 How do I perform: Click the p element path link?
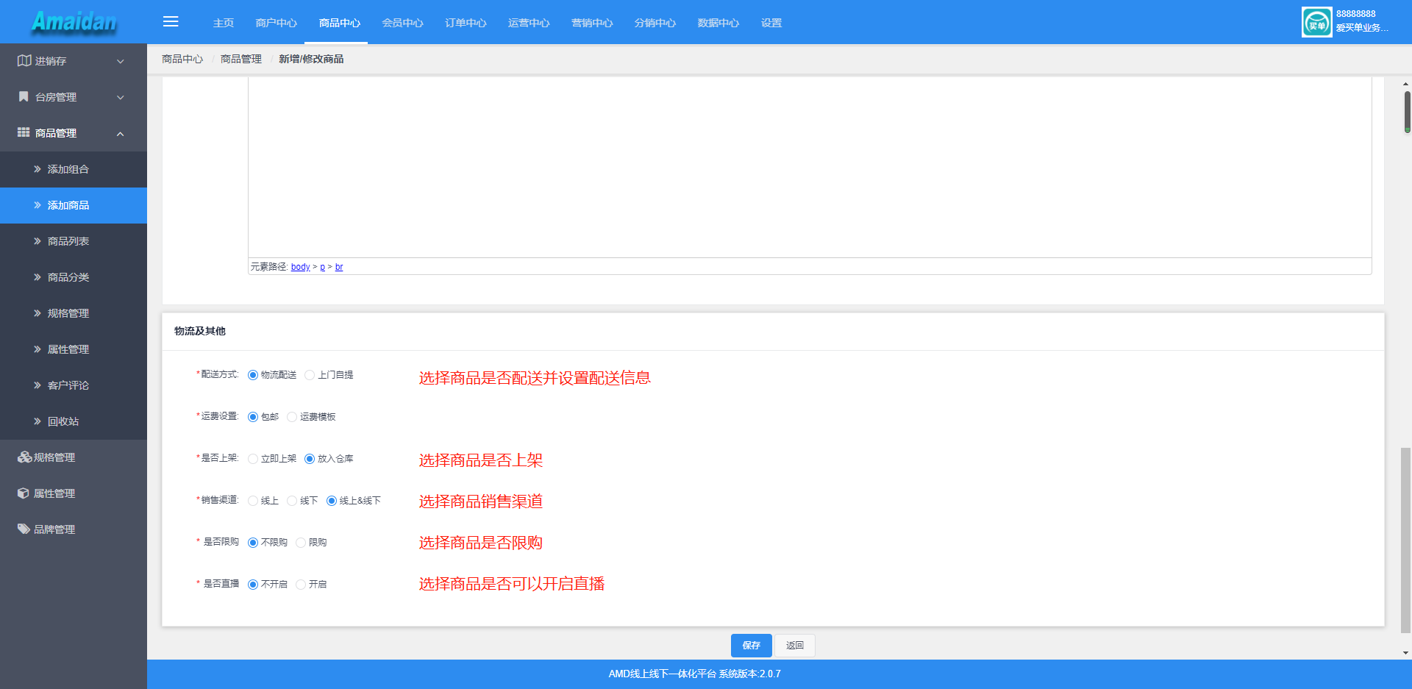pyautogui.click(x=323, y=267)
